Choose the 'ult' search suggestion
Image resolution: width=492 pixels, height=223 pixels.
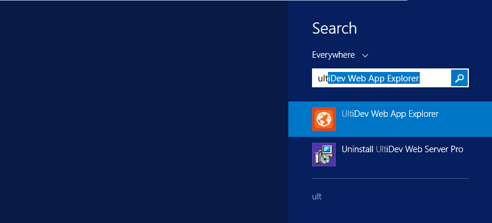317,196
